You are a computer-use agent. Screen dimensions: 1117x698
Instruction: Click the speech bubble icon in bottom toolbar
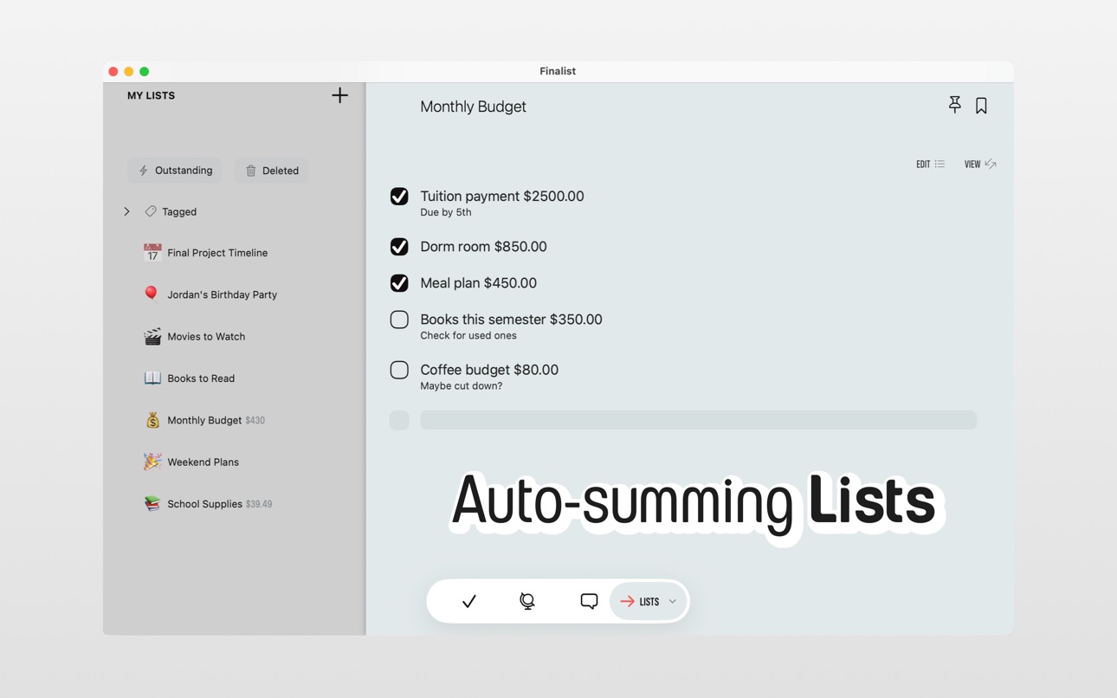589,601
